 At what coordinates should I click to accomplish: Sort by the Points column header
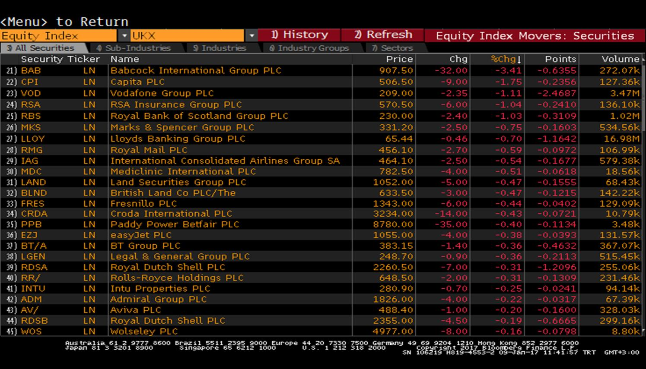pos(560,59)
